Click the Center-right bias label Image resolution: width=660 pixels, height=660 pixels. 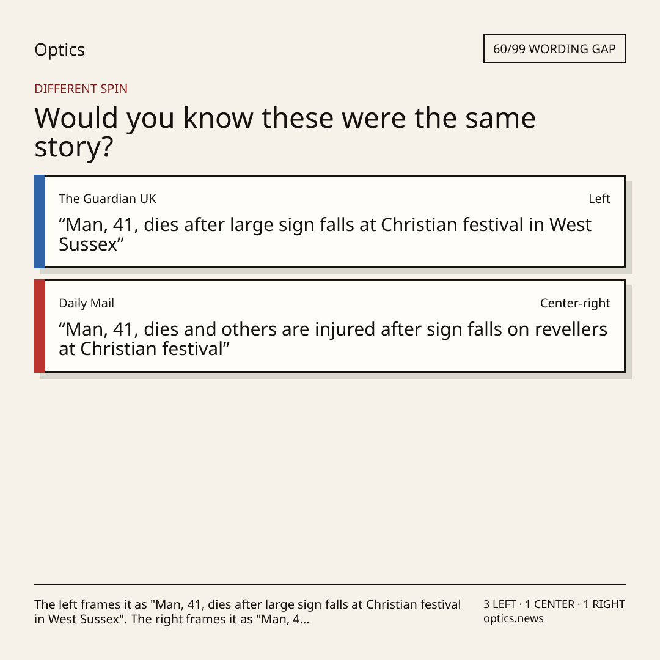click(x=575, y=303)
